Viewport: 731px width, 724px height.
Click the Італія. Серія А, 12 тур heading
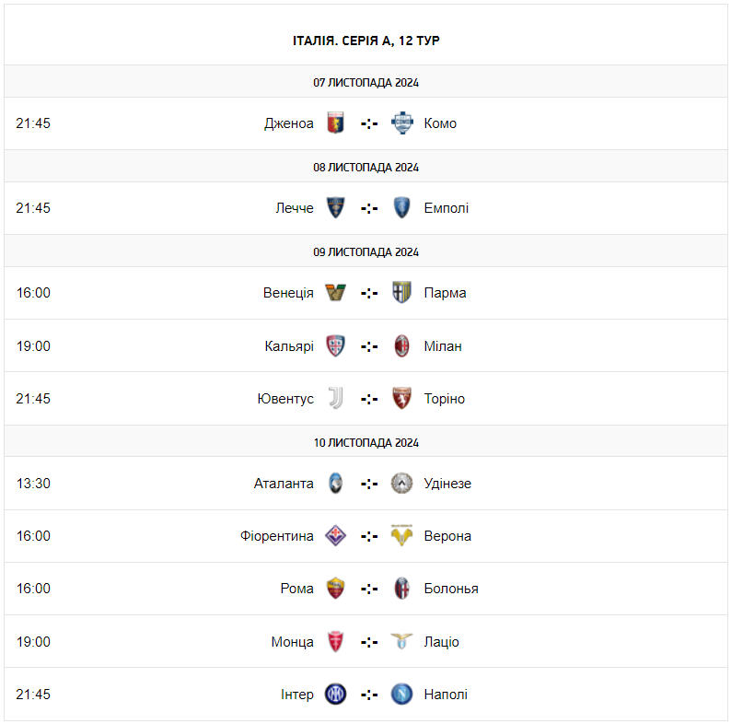click(366, 41)
